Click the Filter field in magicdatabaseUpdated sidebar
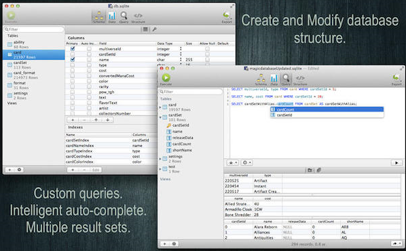 tap(191, 92)
